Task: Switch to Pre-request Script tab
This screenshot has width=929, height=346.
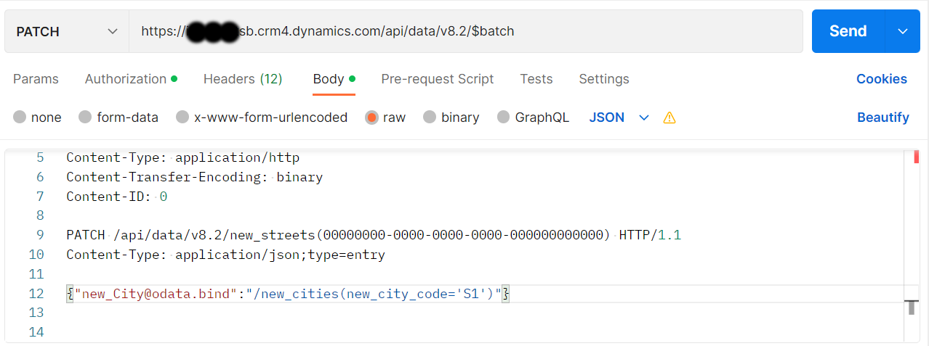Action: click(x=437, y=79)
